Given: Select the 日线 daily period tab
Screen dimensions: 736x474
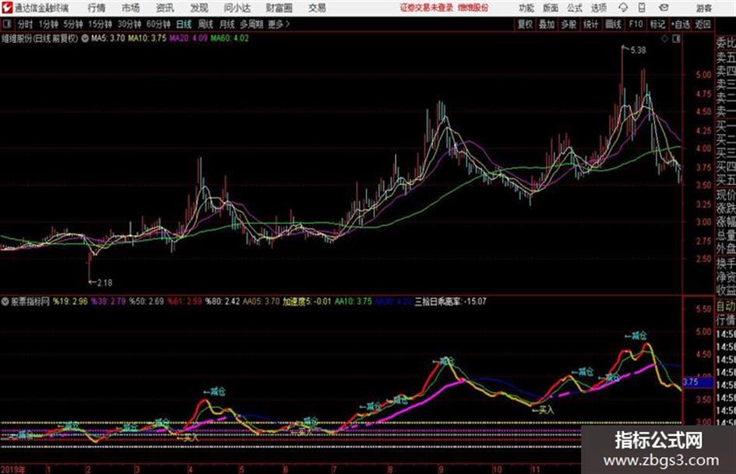Looking at the screenshot, I should [x=184, y=24].
